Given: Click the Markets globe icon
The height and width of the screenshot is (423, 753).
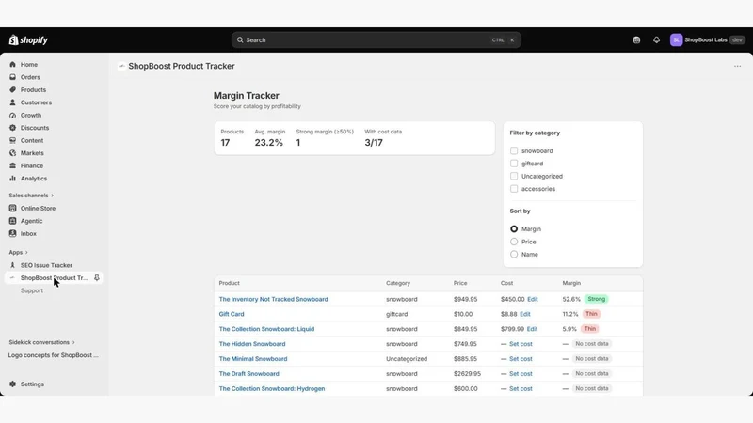Looking at the screenshot, I should (x=12, y=153).
